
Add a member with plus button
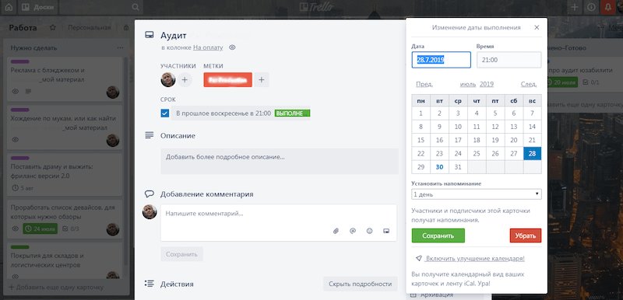pos(185,79)
